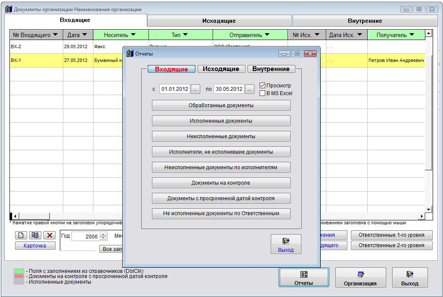Click main window Выход button at bottom right
This screenshot has width=443, height=297.
[410, 278]
